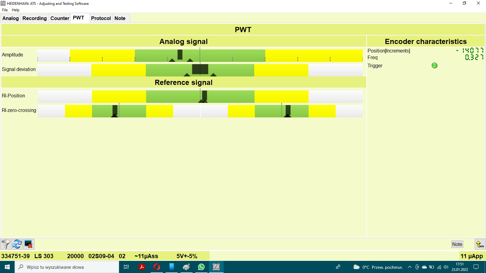Image resolution: width=486 pixels, height=273 pixels.
Task: Click the Amplitude bar indicator marker
Action: click(180, 55)
